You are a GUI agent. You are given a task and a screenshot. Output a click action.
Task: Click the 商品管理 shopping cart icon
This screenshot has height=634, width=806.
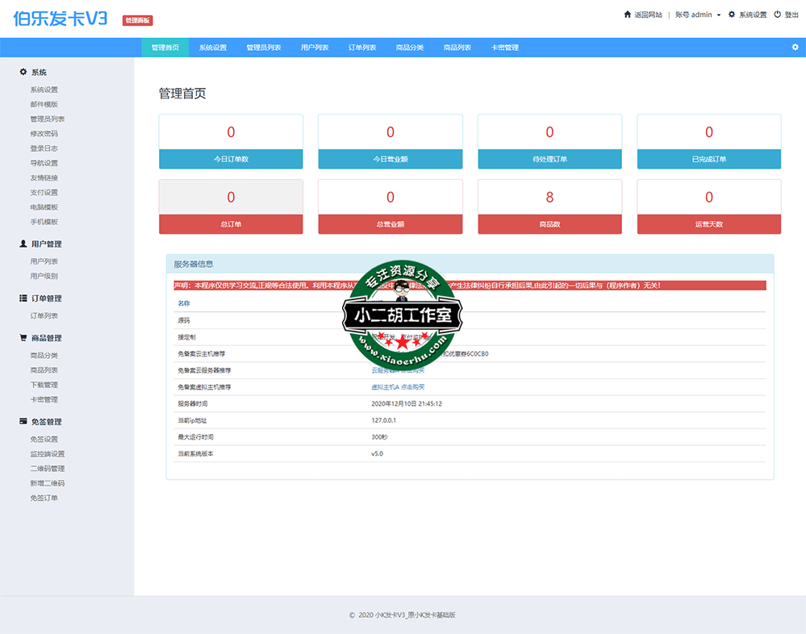coord(23,338)
